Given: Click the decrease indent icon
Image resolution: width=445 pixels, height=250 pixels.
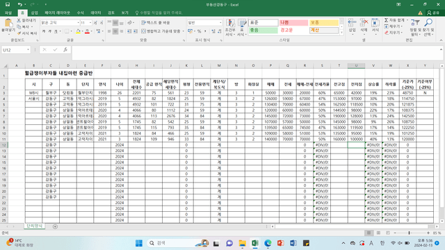Looking at the screenshot, I should pyautogui.click(x=129, y=31).
